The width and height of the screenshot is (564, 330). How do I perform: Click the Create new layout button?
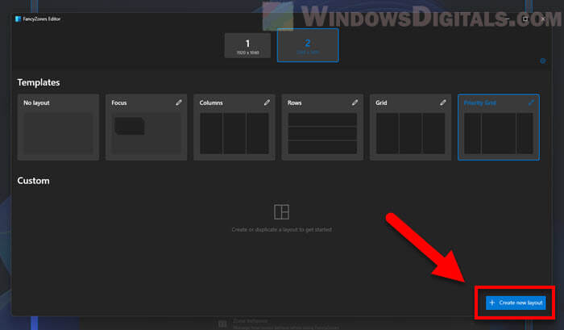pos(516,303)
